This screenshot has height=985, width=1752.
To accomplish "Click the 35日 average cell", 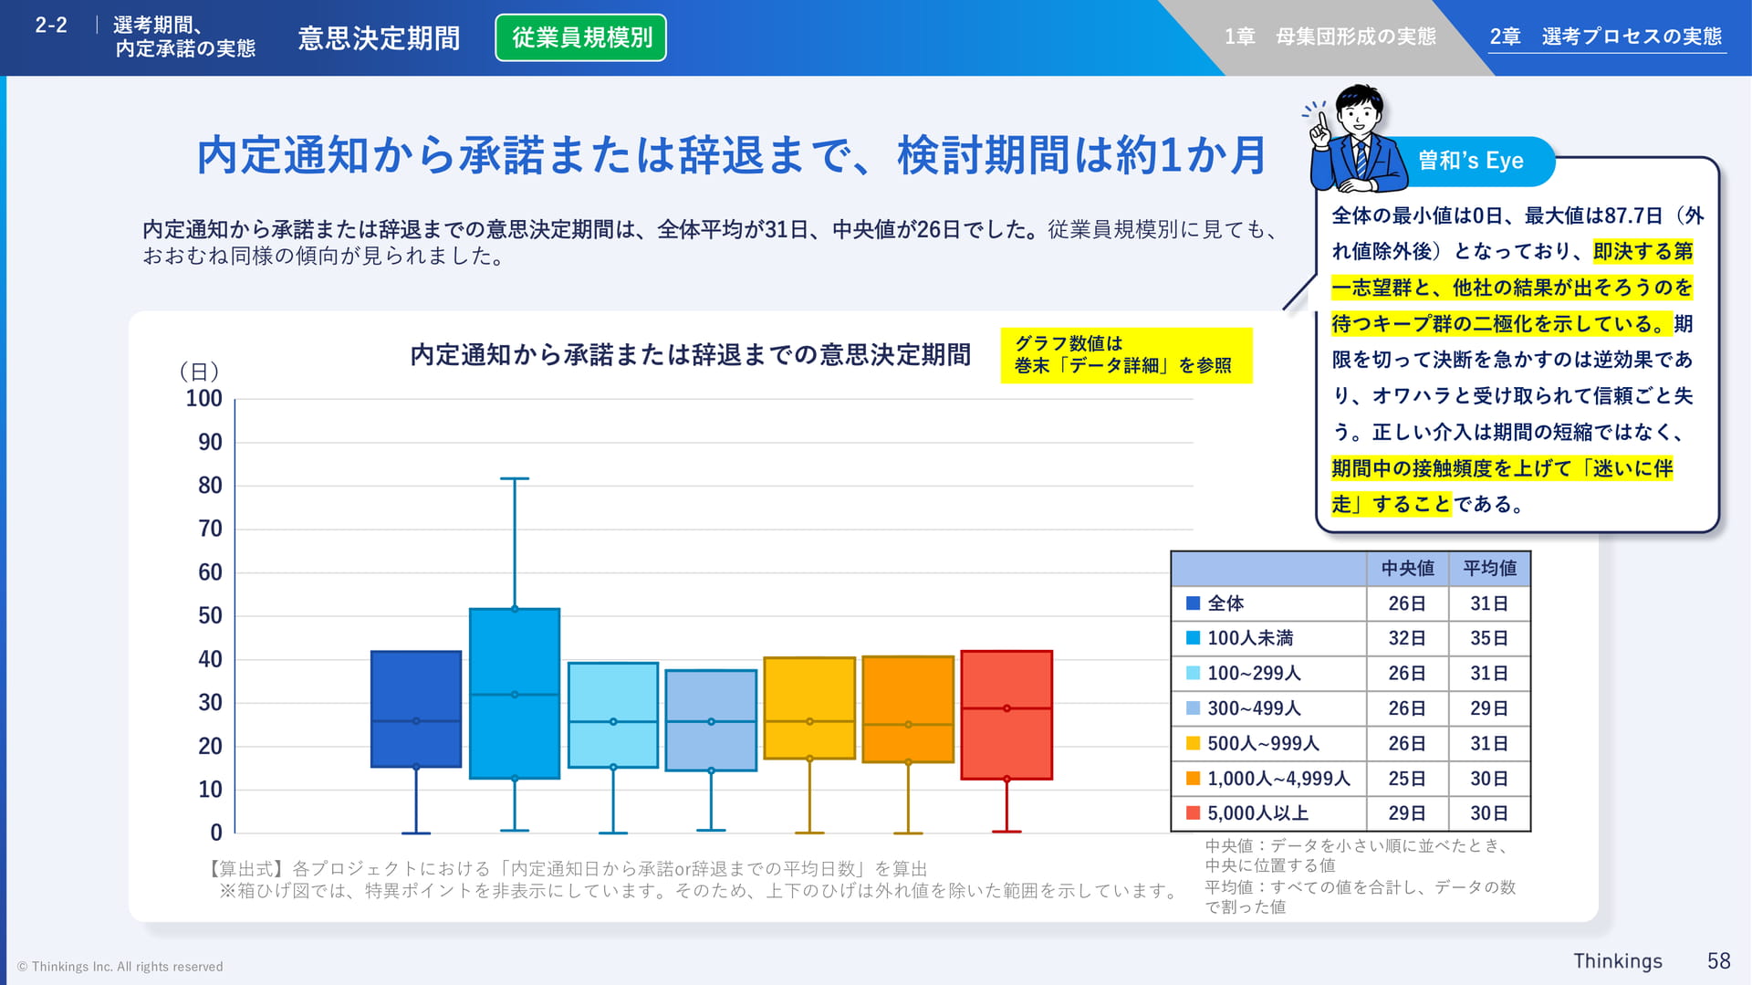I will point(1489,638).
